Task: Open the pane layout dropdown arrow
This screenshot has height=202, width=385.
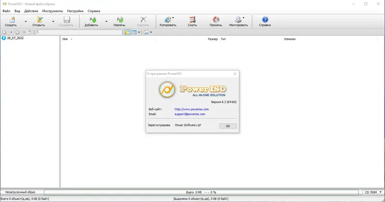Action: [151, 32]
